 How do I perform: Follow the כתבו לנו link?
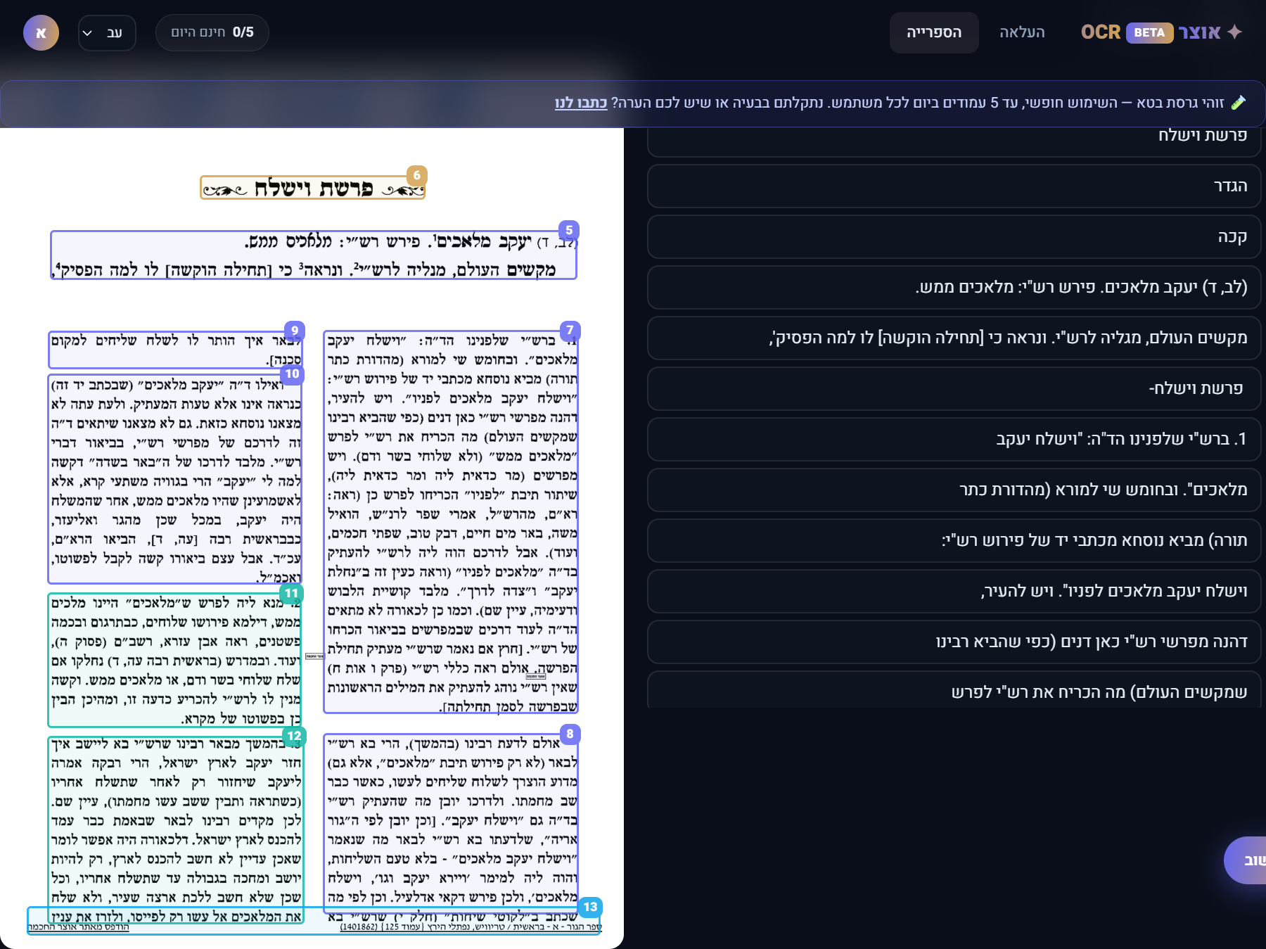pos(581,103)
